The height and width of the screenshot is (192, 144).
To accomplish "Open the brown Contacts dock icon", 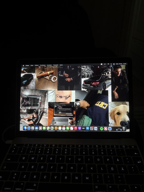I will point(56,128).
